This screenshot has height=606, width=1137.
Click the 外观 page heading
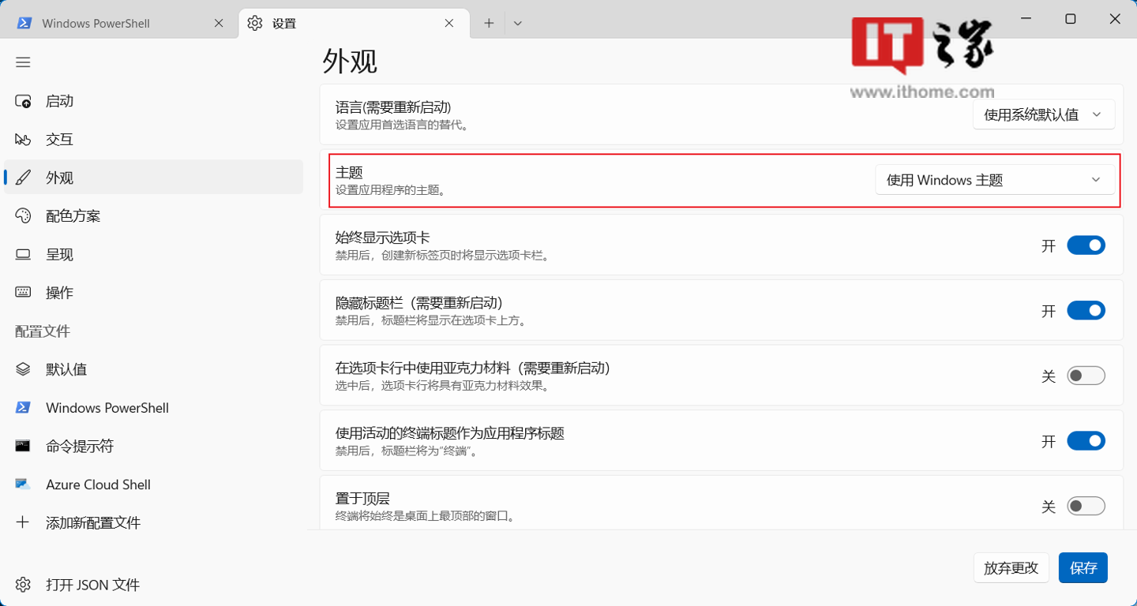click(x=351, y=61)
